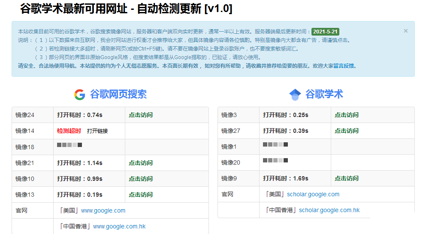
Task: Visit 镜像13 via 点击访问
Action: [141, 195]
